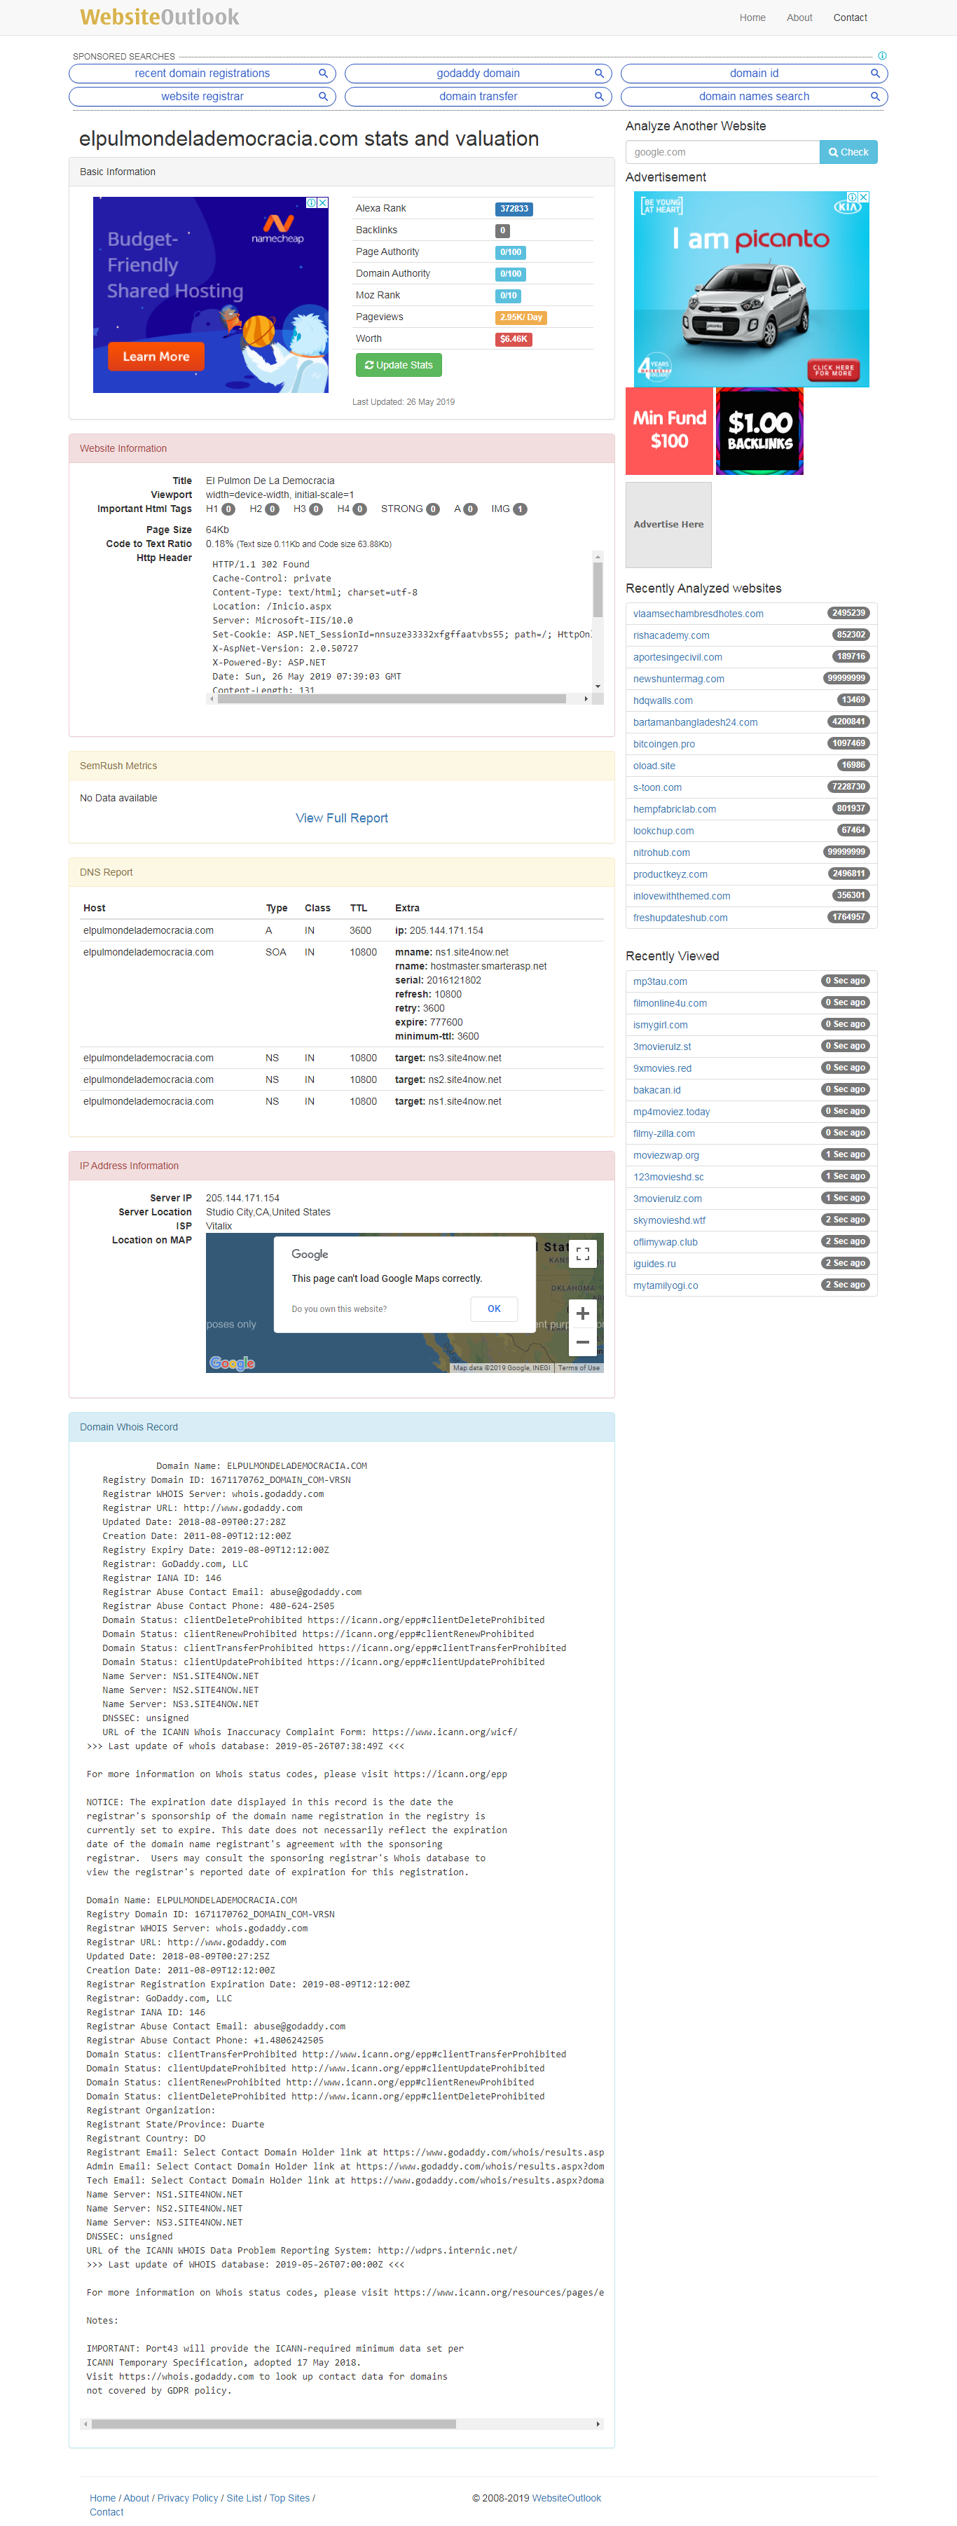Open mp3tau.com in Recently Viewed
Screen dimensions: 957x2526
coord(660,981)
